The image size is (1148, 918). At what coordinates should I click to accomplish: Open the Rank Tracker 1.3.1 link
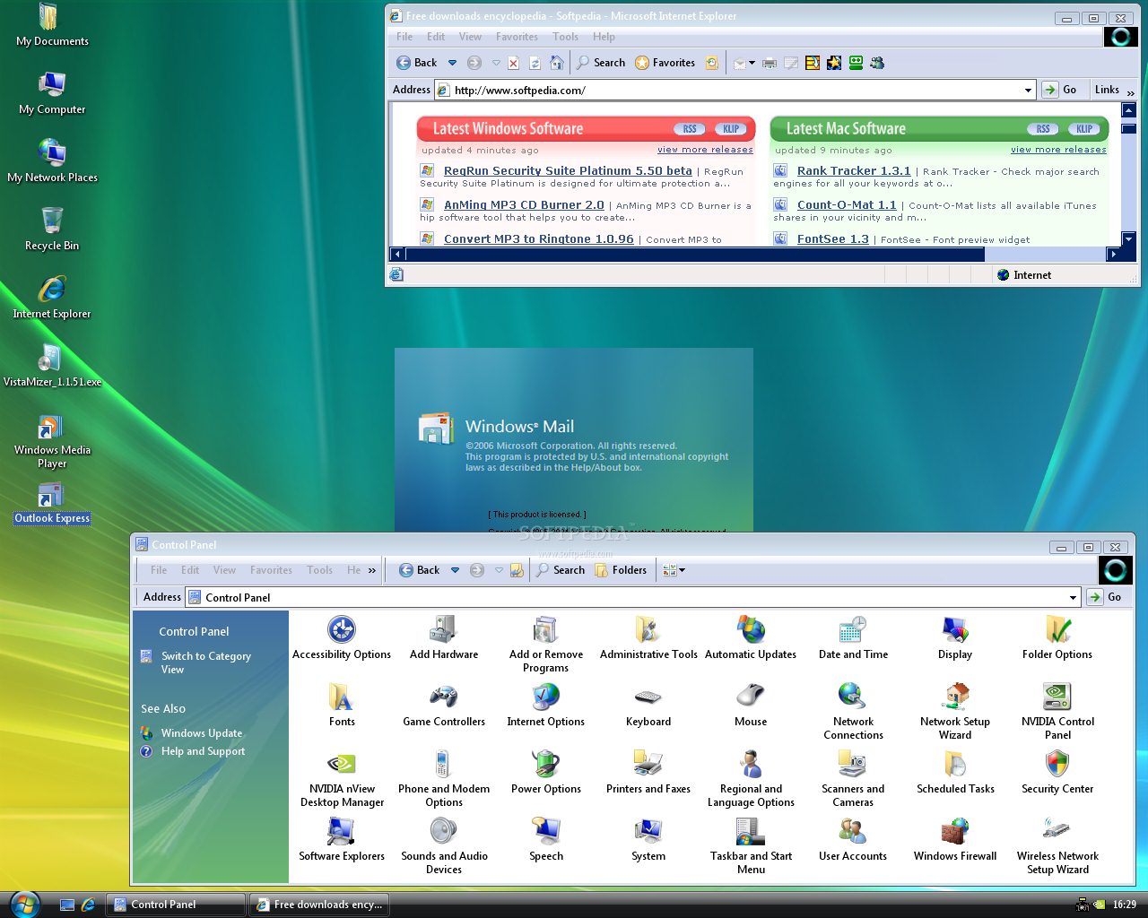(854, 171)
